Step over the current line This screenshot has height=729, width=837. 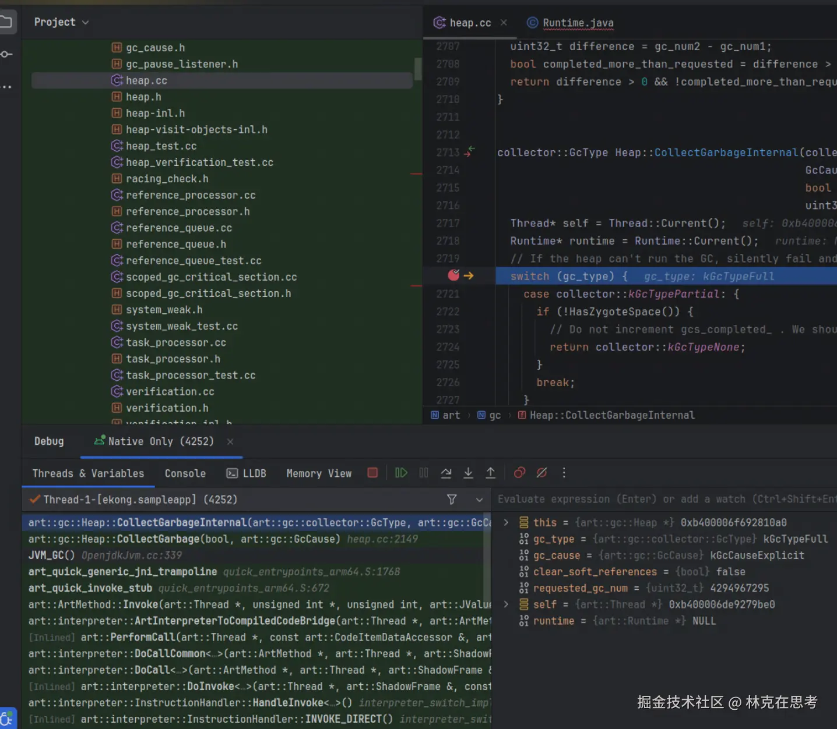point(446,473)
